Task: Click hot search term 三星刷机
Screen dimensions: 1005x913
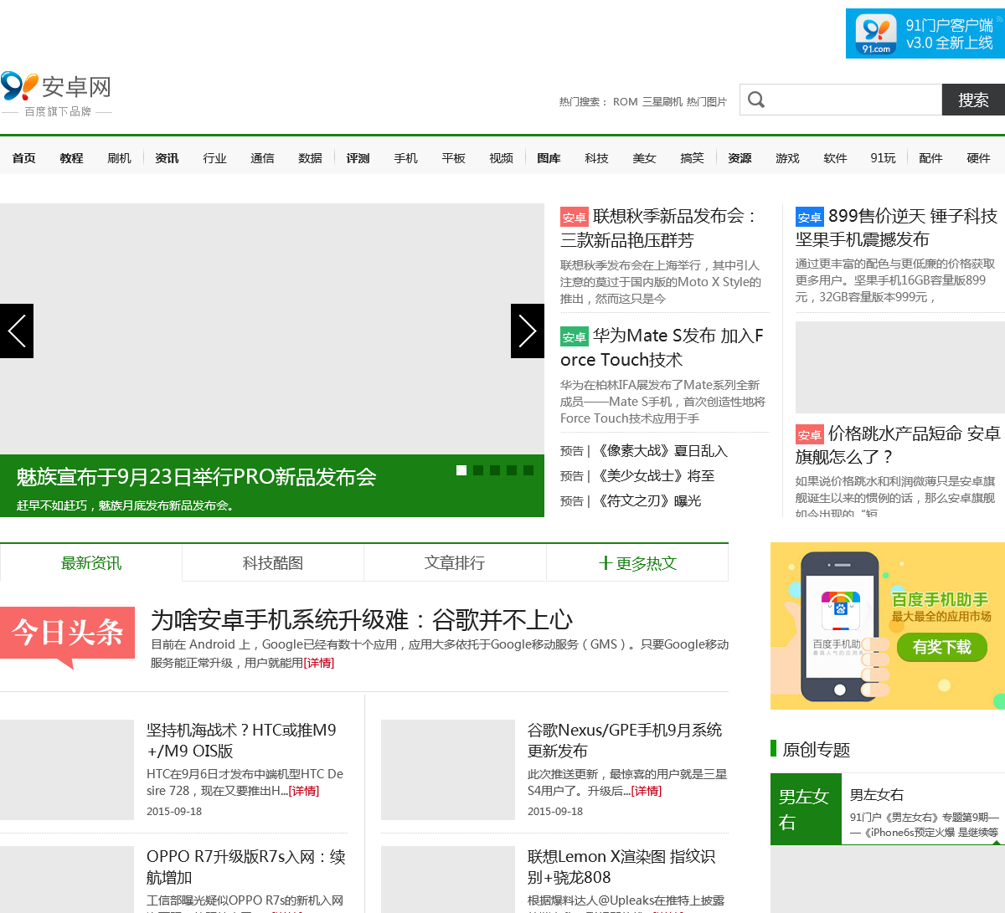Action: [662, 101]
